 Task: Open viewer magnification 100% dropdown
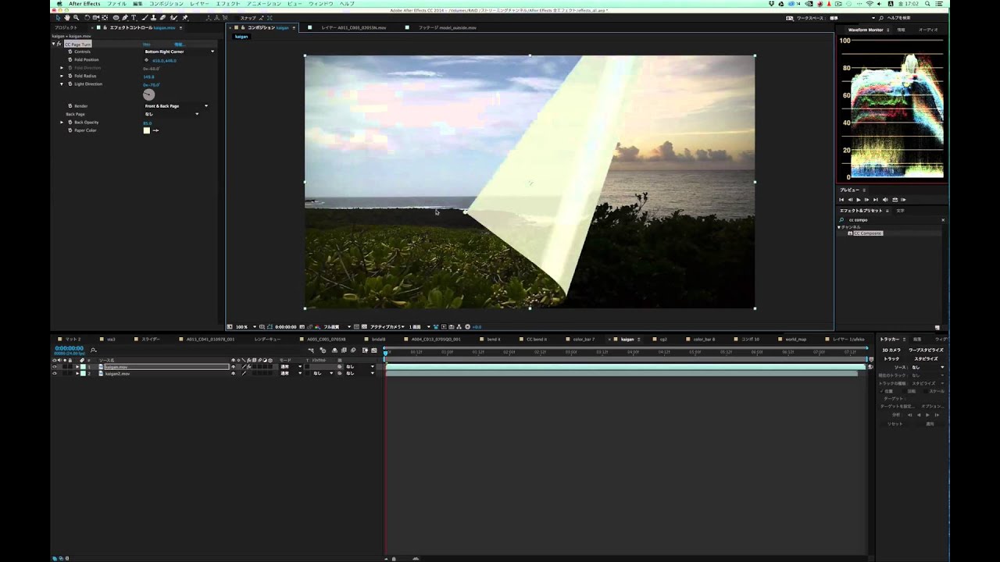tap(245, 326)
